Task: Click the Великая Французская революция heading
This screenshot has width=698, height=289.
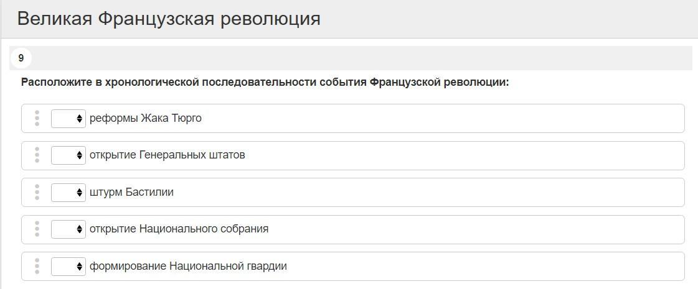Action: tap(169, 19)
